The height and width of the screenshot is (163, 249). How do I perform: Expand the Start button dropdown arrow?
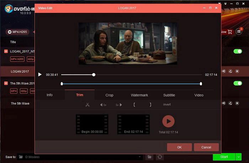(239, 157)
